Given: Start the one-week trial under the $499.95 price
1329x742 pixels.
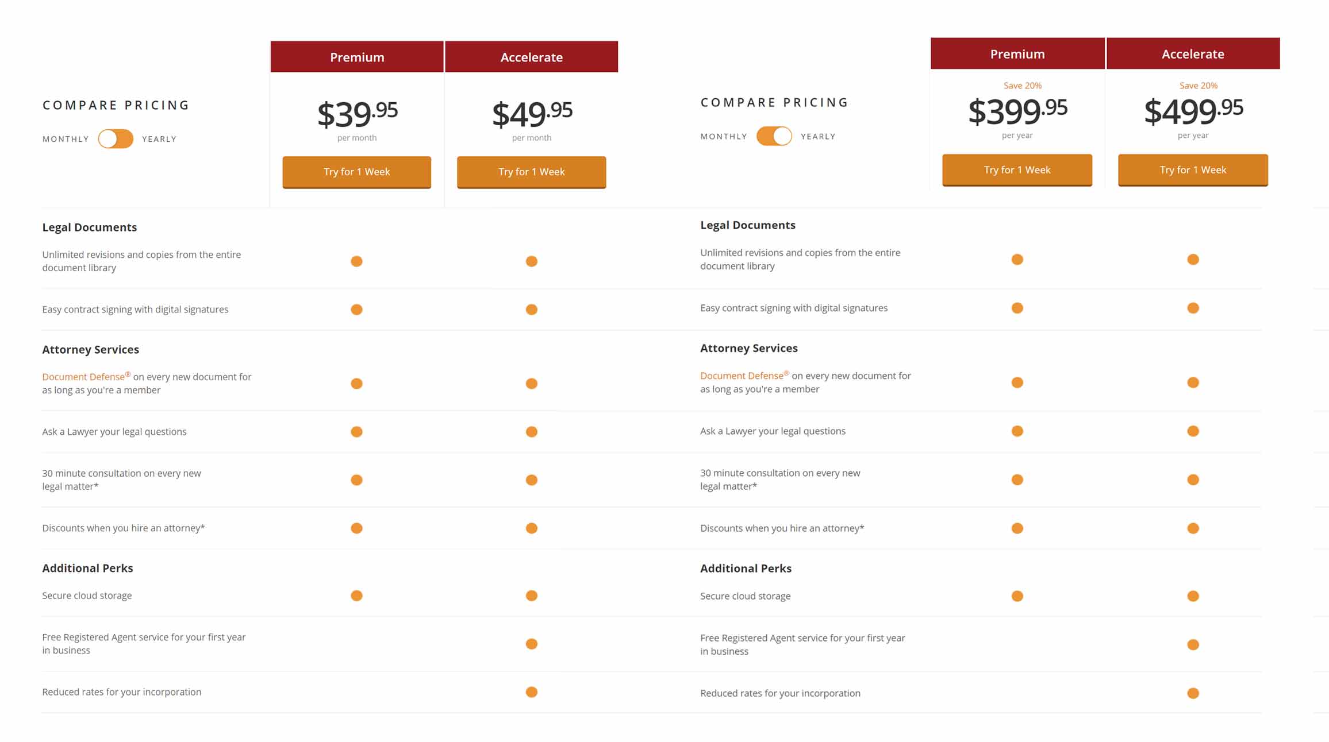Looking at the screenshot, I should 1193,170.
